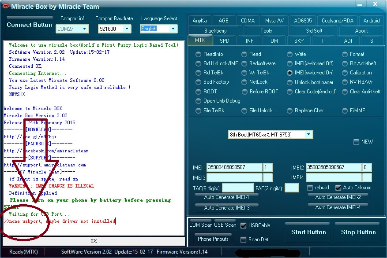387x258 pixels.
Task: Open Phone Pinouts
Action: (x=213, y=239)
